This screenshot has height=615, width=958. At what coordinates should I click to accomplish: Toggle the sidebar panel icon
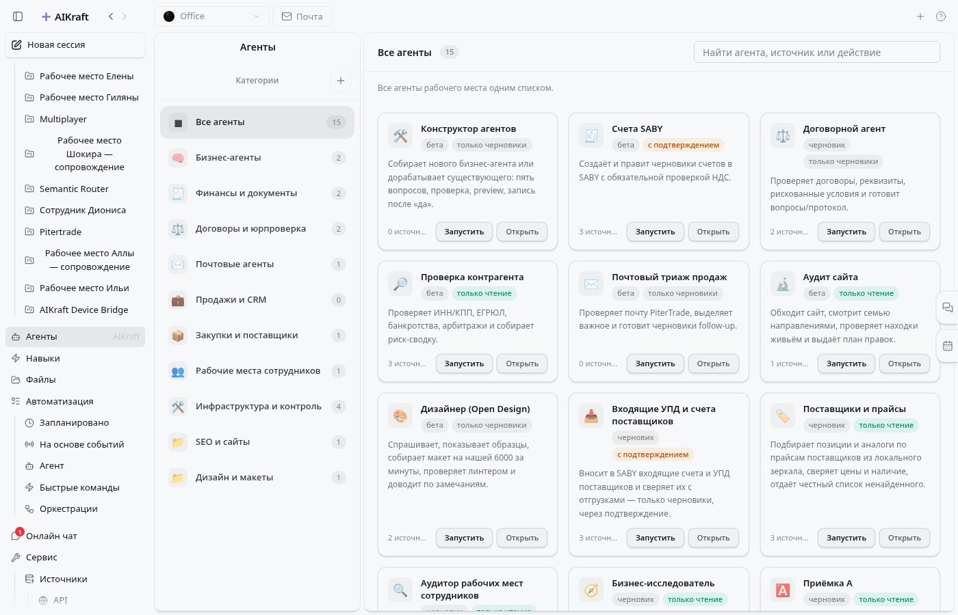18,16
